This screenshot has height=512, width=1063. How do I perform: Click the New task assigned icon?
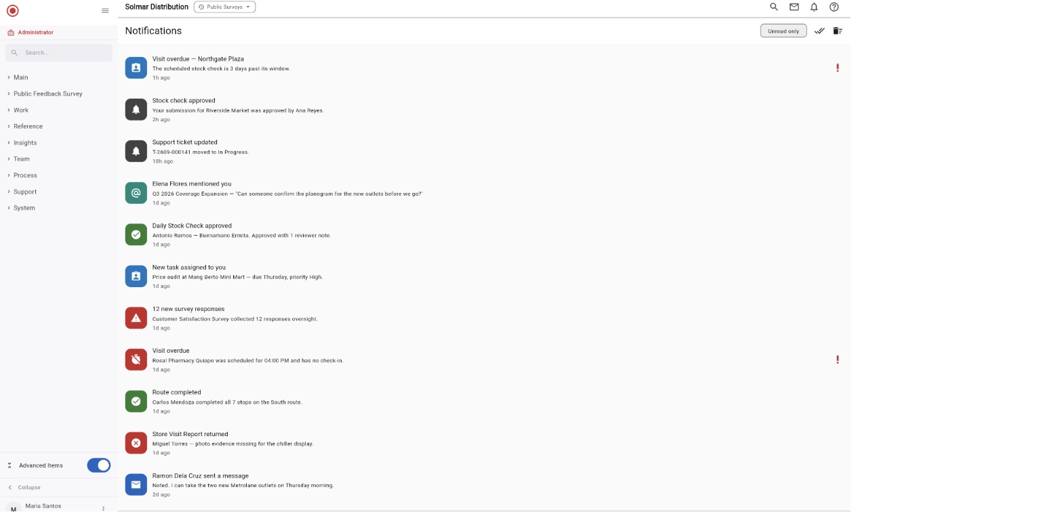(136, 276)
